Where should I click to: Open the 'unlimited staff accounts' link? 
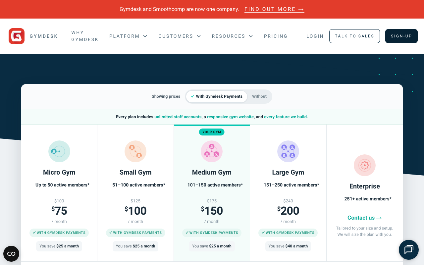click(178, 117)
